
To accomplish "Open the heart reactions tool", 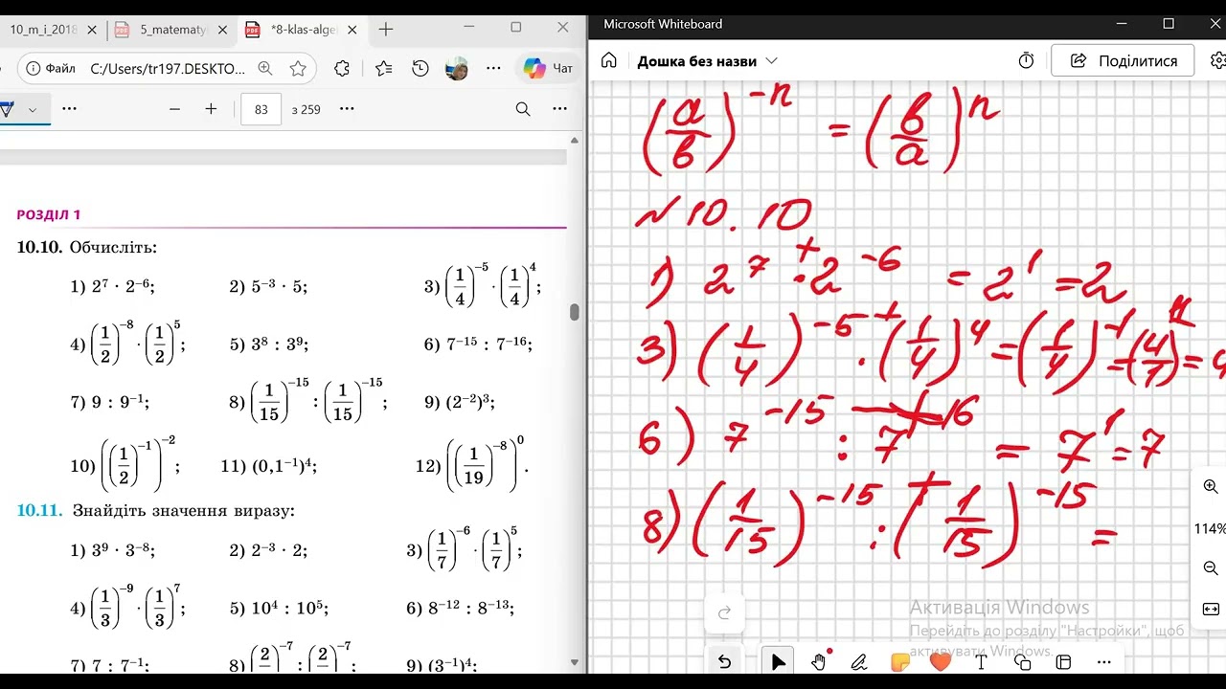I will 941,661.
